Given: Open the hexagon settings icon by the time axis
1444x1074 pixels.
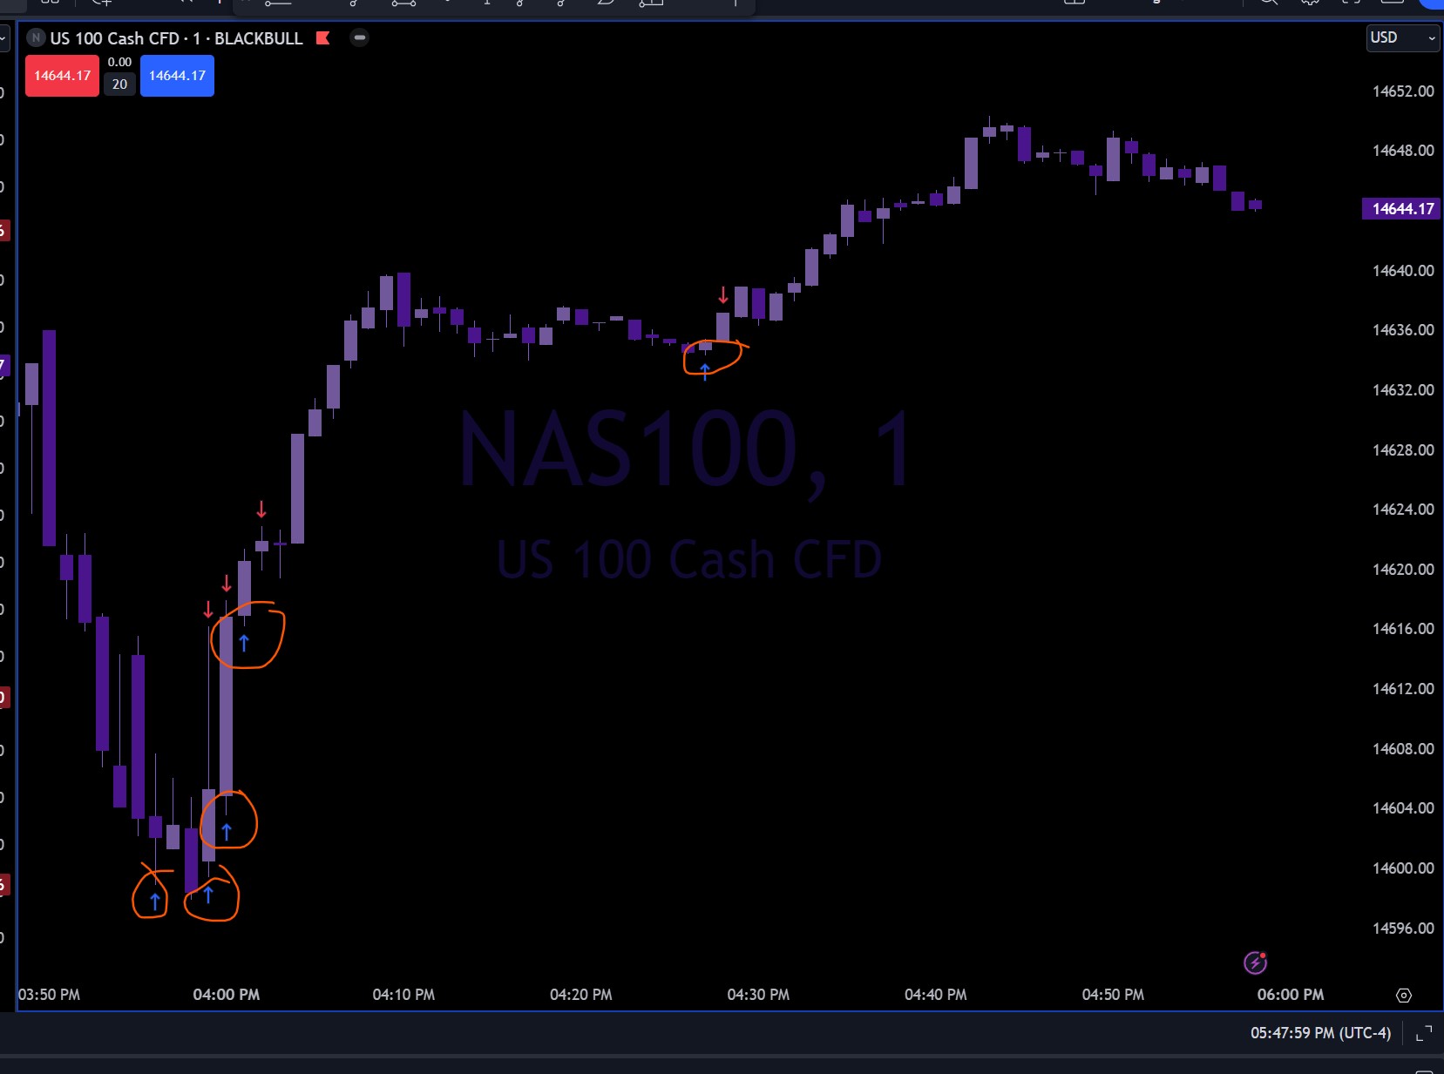Looking at the screenshot, I should tap(1403, 995).
